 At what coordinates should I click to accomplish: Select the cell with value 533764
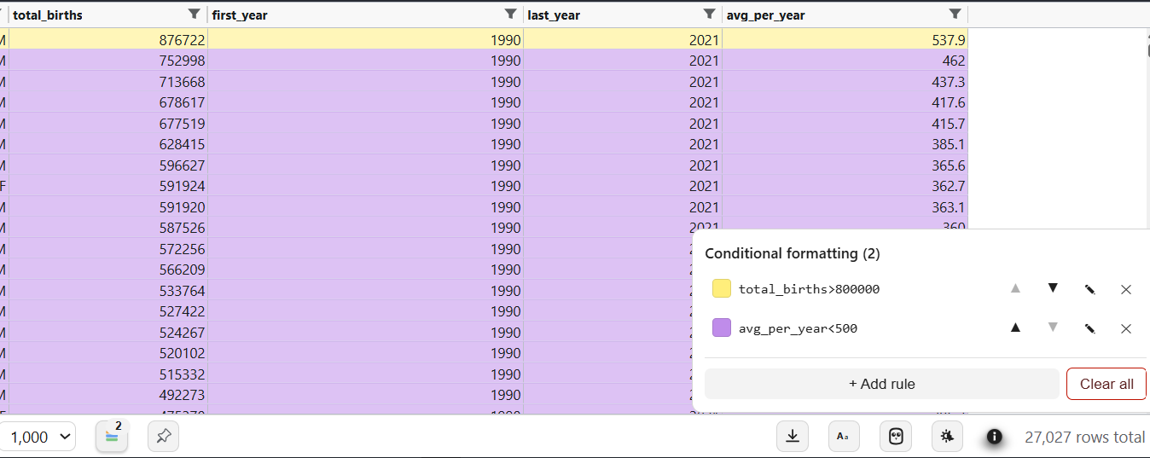(x=108, y=291)
